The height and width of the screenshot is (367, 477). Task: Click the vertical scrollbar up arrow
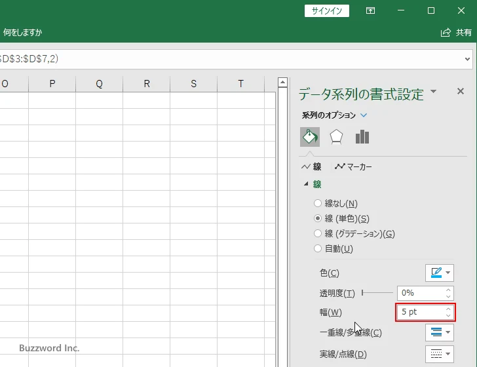282,82
